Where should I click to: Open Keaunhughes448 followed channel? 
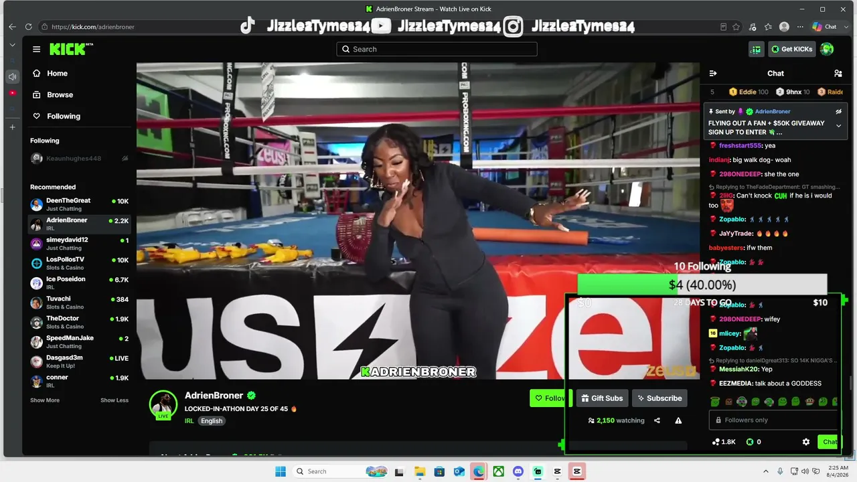[79, 159]
